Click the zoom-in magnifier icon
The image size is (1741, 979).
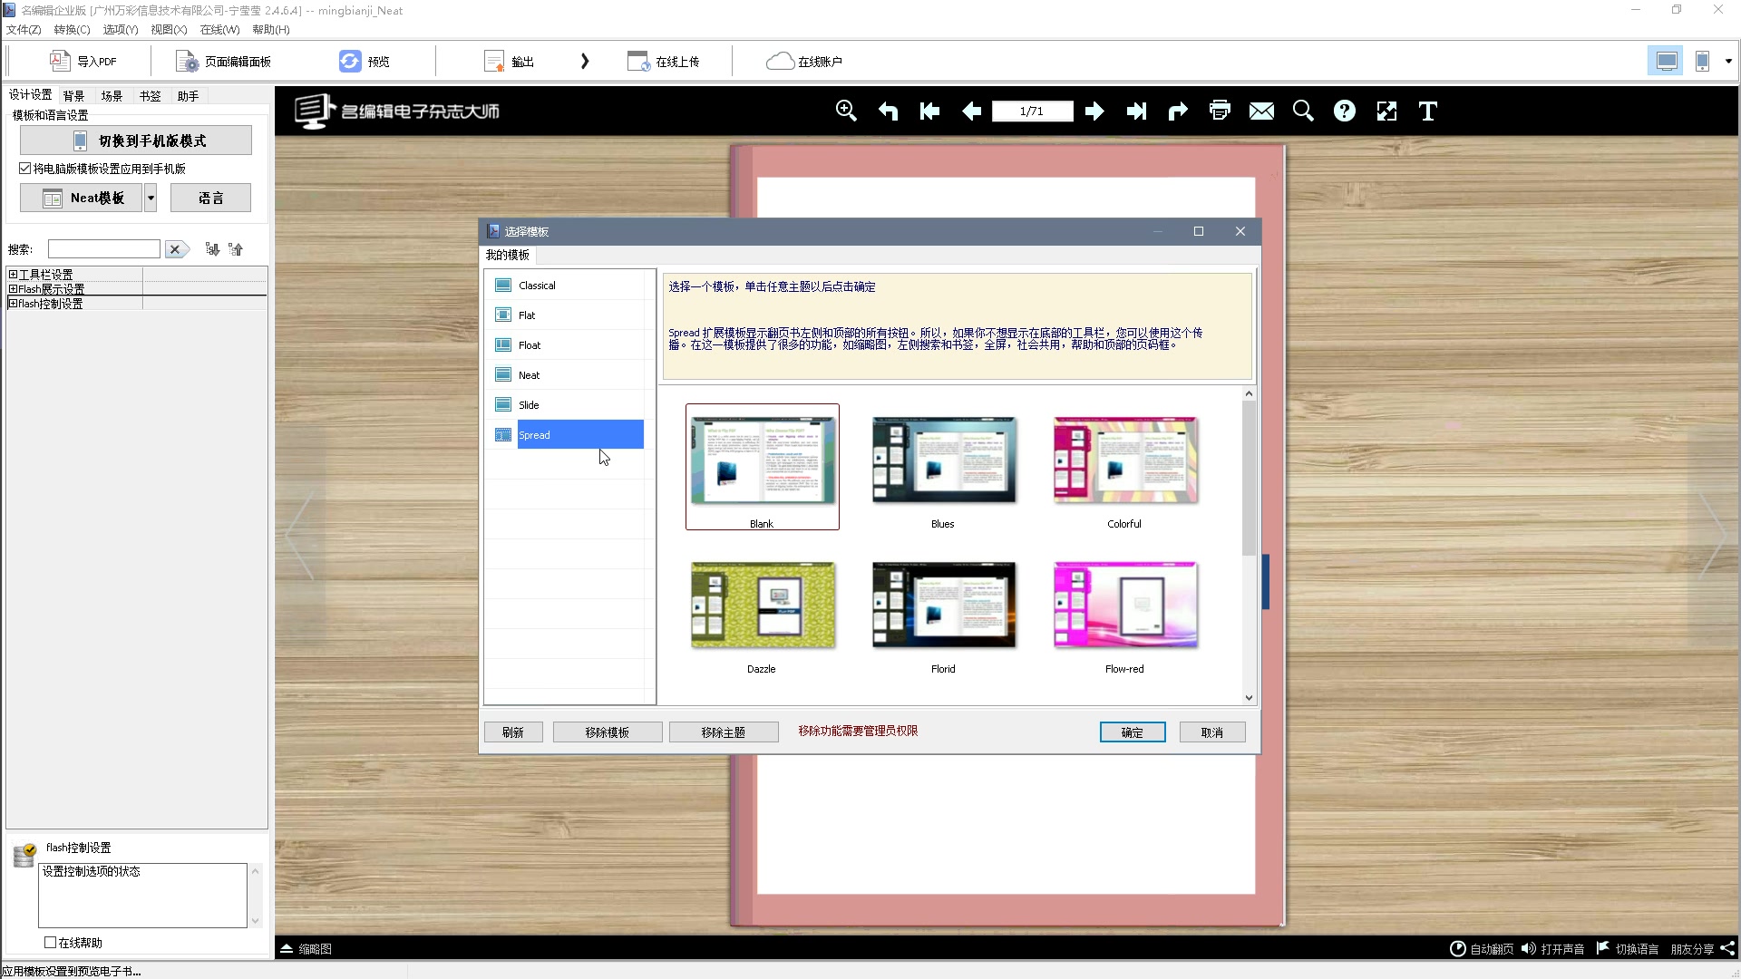(845, 111)
